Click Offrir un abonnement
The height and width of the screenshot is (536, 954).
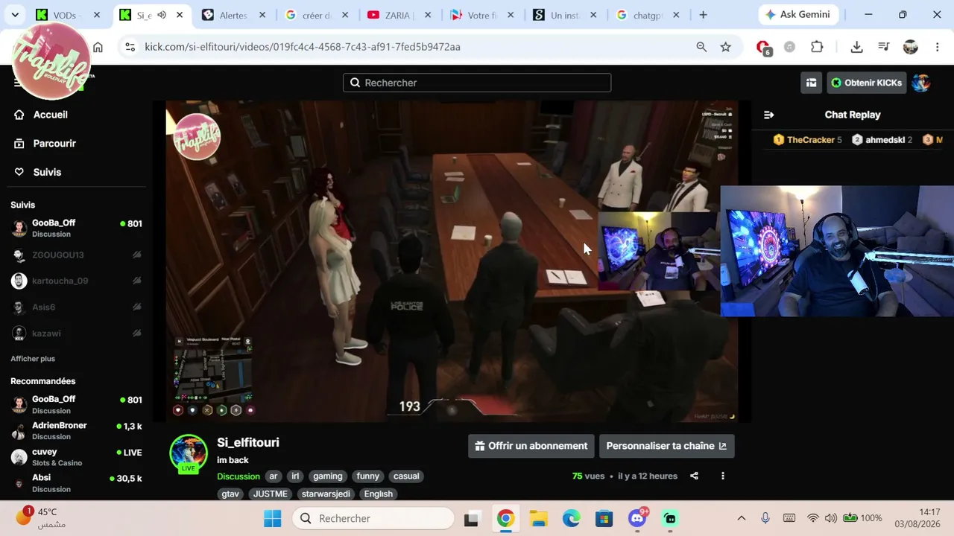[x=531, y=446]
